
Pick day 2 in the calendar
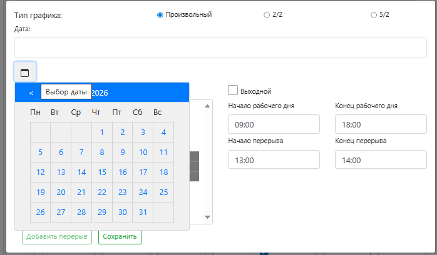tap(123, 132)
